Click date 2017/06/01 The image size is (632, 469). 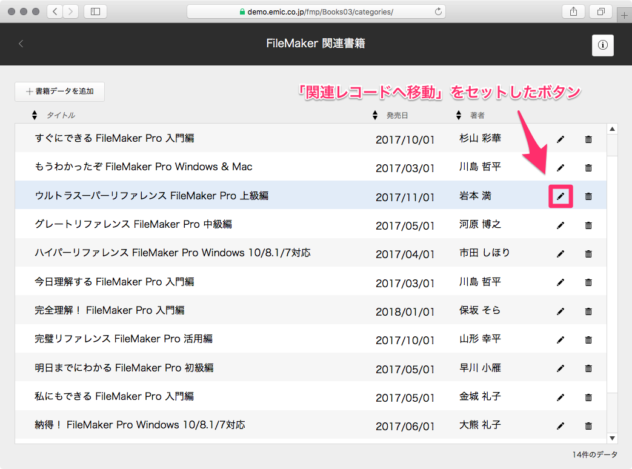pyautogui.click(x=405, y=427)
